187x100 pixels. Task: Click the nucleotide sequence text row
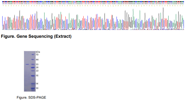point(93,4)
